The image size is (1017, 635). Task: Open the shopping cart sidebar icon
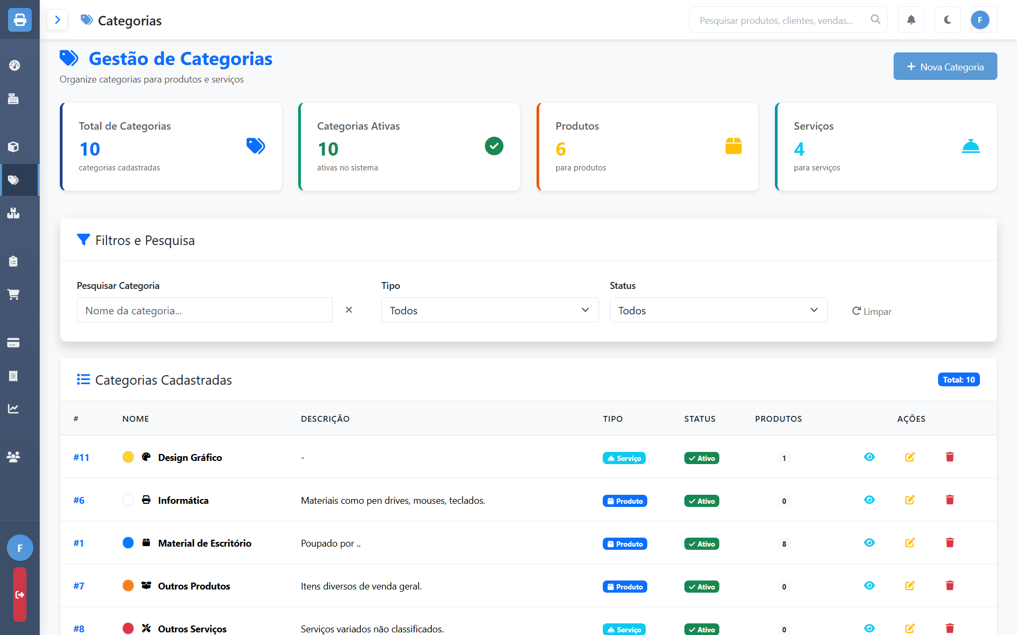[x=14, y=294]
